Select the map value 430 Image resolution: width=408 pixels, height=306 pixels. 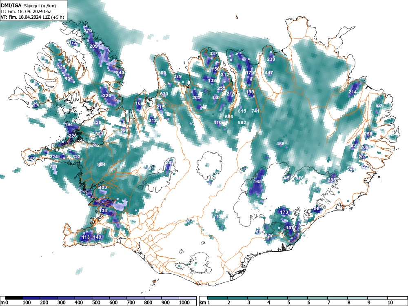coord(215,98)
